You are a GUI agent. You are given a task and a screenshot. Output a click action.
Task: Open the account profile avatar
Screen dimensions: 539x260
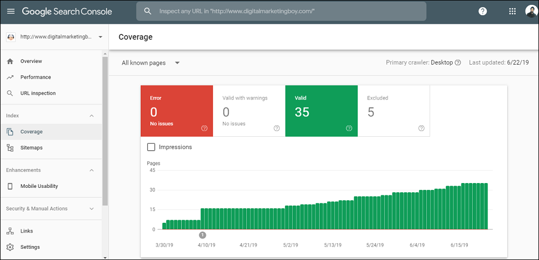531,11
